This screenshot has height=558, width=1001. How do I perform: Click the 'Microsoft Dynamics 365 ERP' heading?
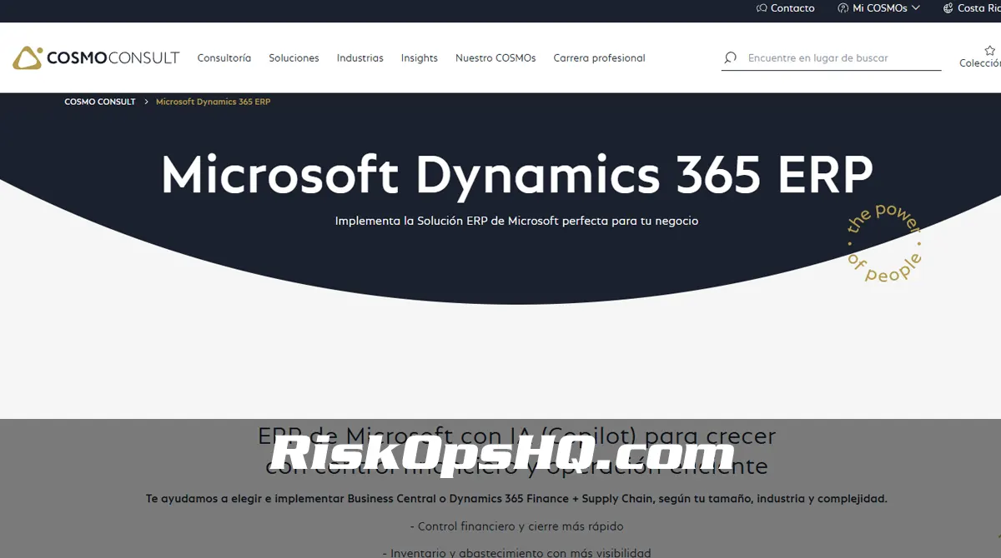517,175
